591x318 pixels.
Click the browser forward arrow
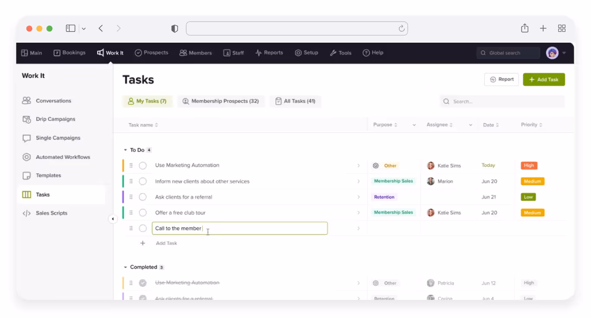pos(118,28)
